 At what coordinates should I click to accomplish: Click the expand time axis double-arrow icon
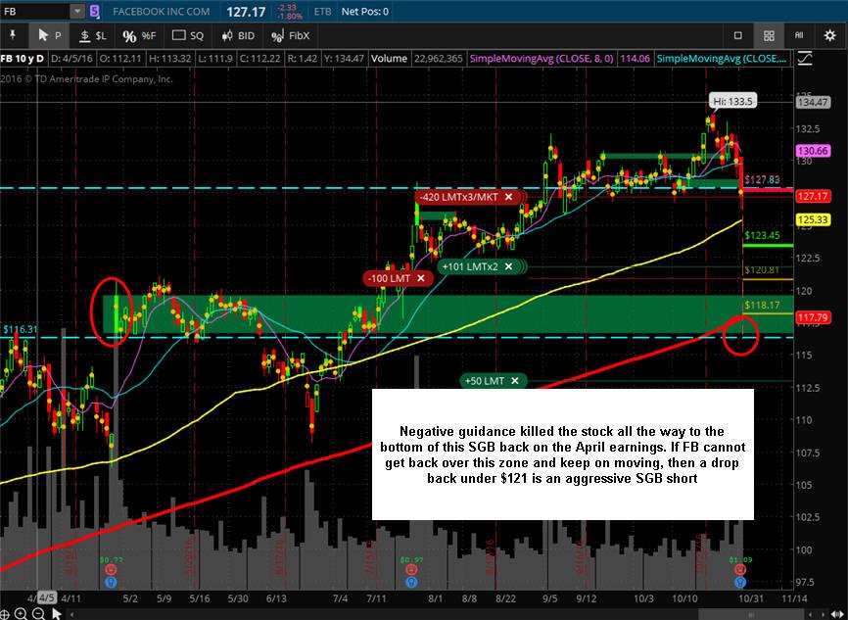coord(837,614)
